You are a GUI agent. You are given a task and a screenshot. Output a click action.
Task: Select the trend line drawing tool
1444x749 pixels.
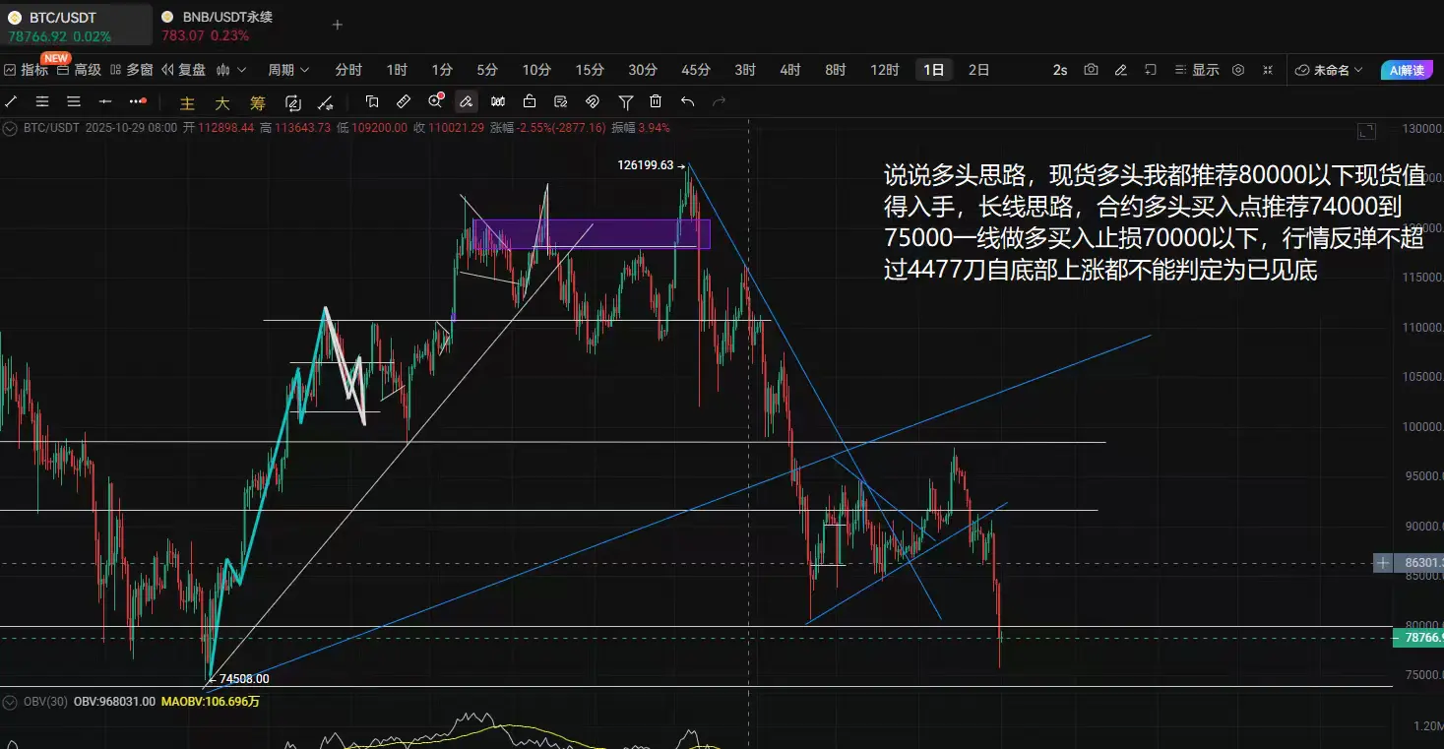[11, 101]
